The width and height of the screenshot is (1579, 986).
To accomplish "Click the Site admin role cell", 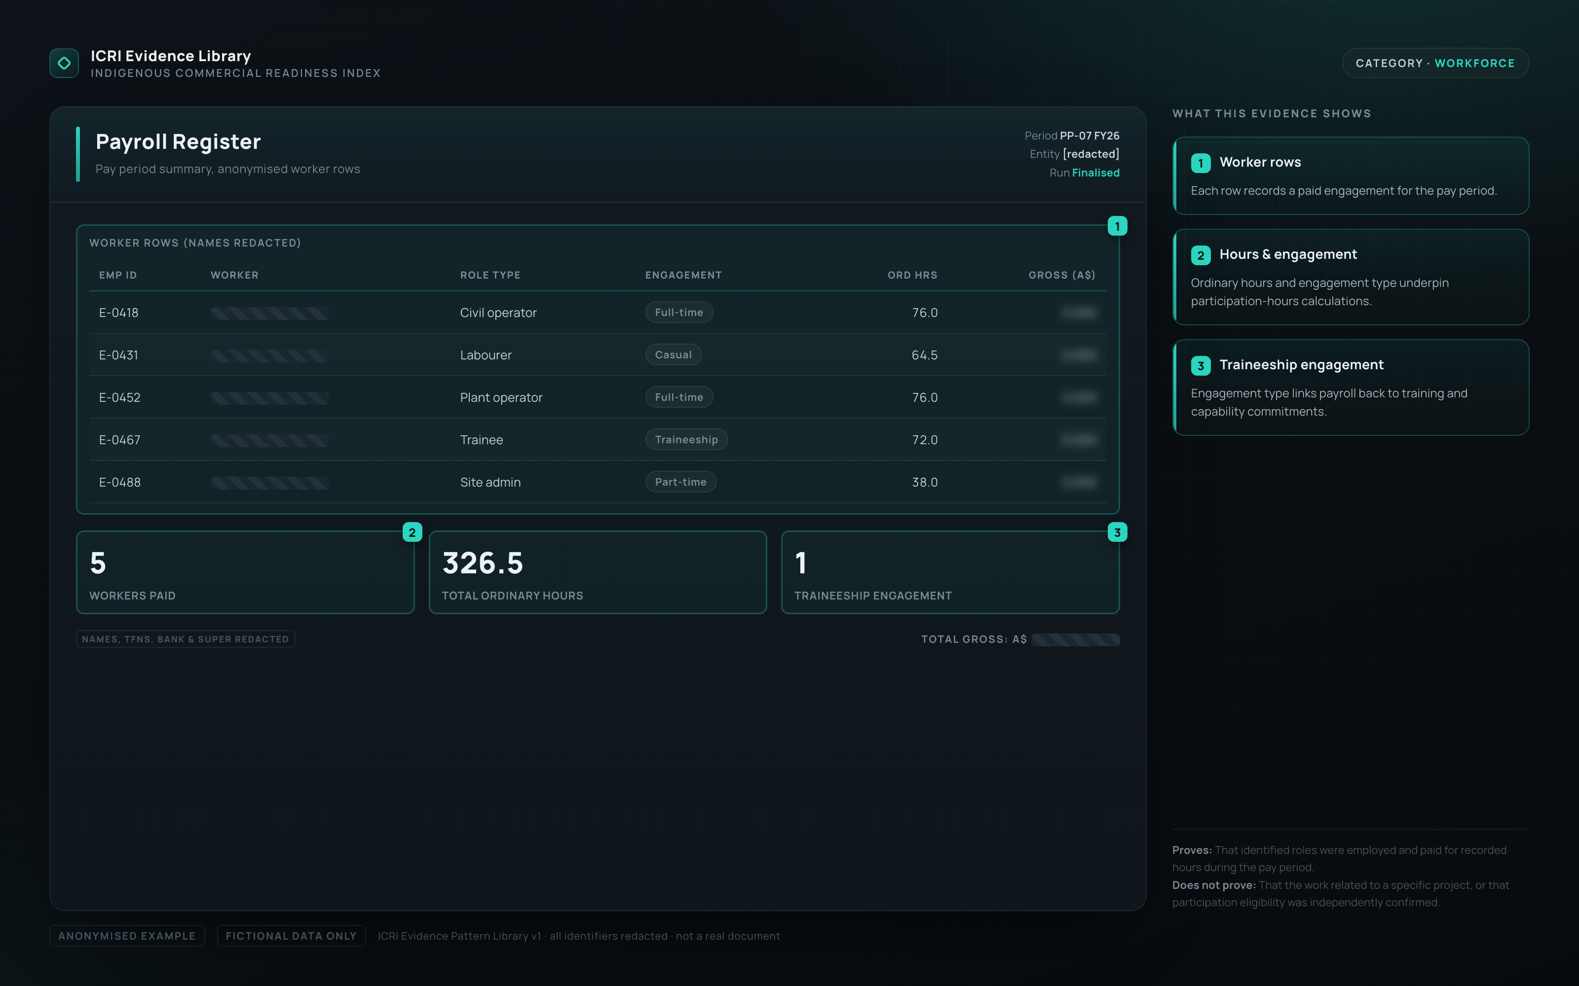I will (x=490, y=482).
